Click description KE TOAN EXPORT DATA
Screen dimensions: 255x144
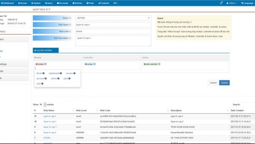(182, 138)
